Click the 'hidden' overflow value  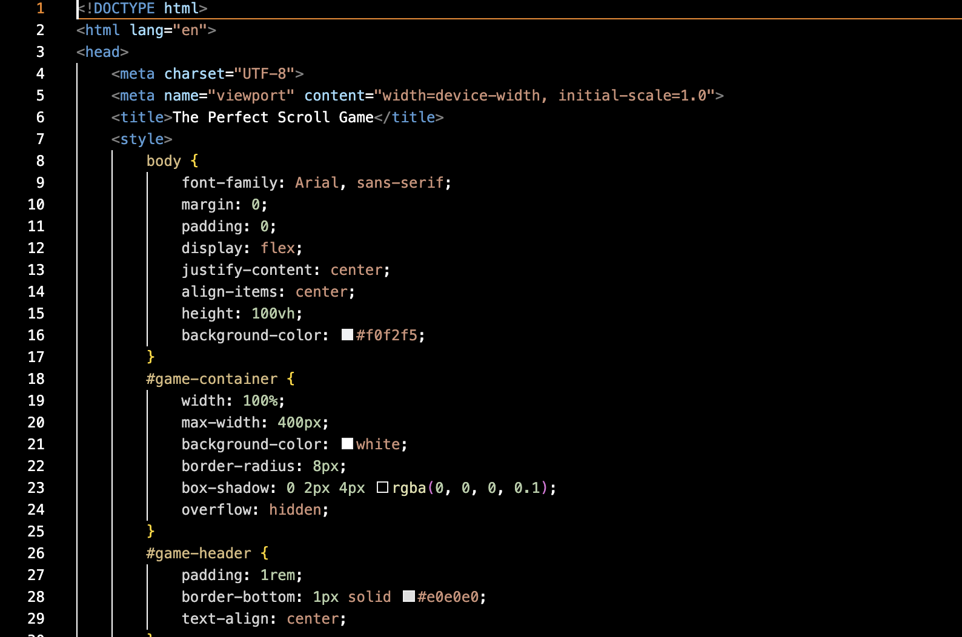(x=295, y=510)
